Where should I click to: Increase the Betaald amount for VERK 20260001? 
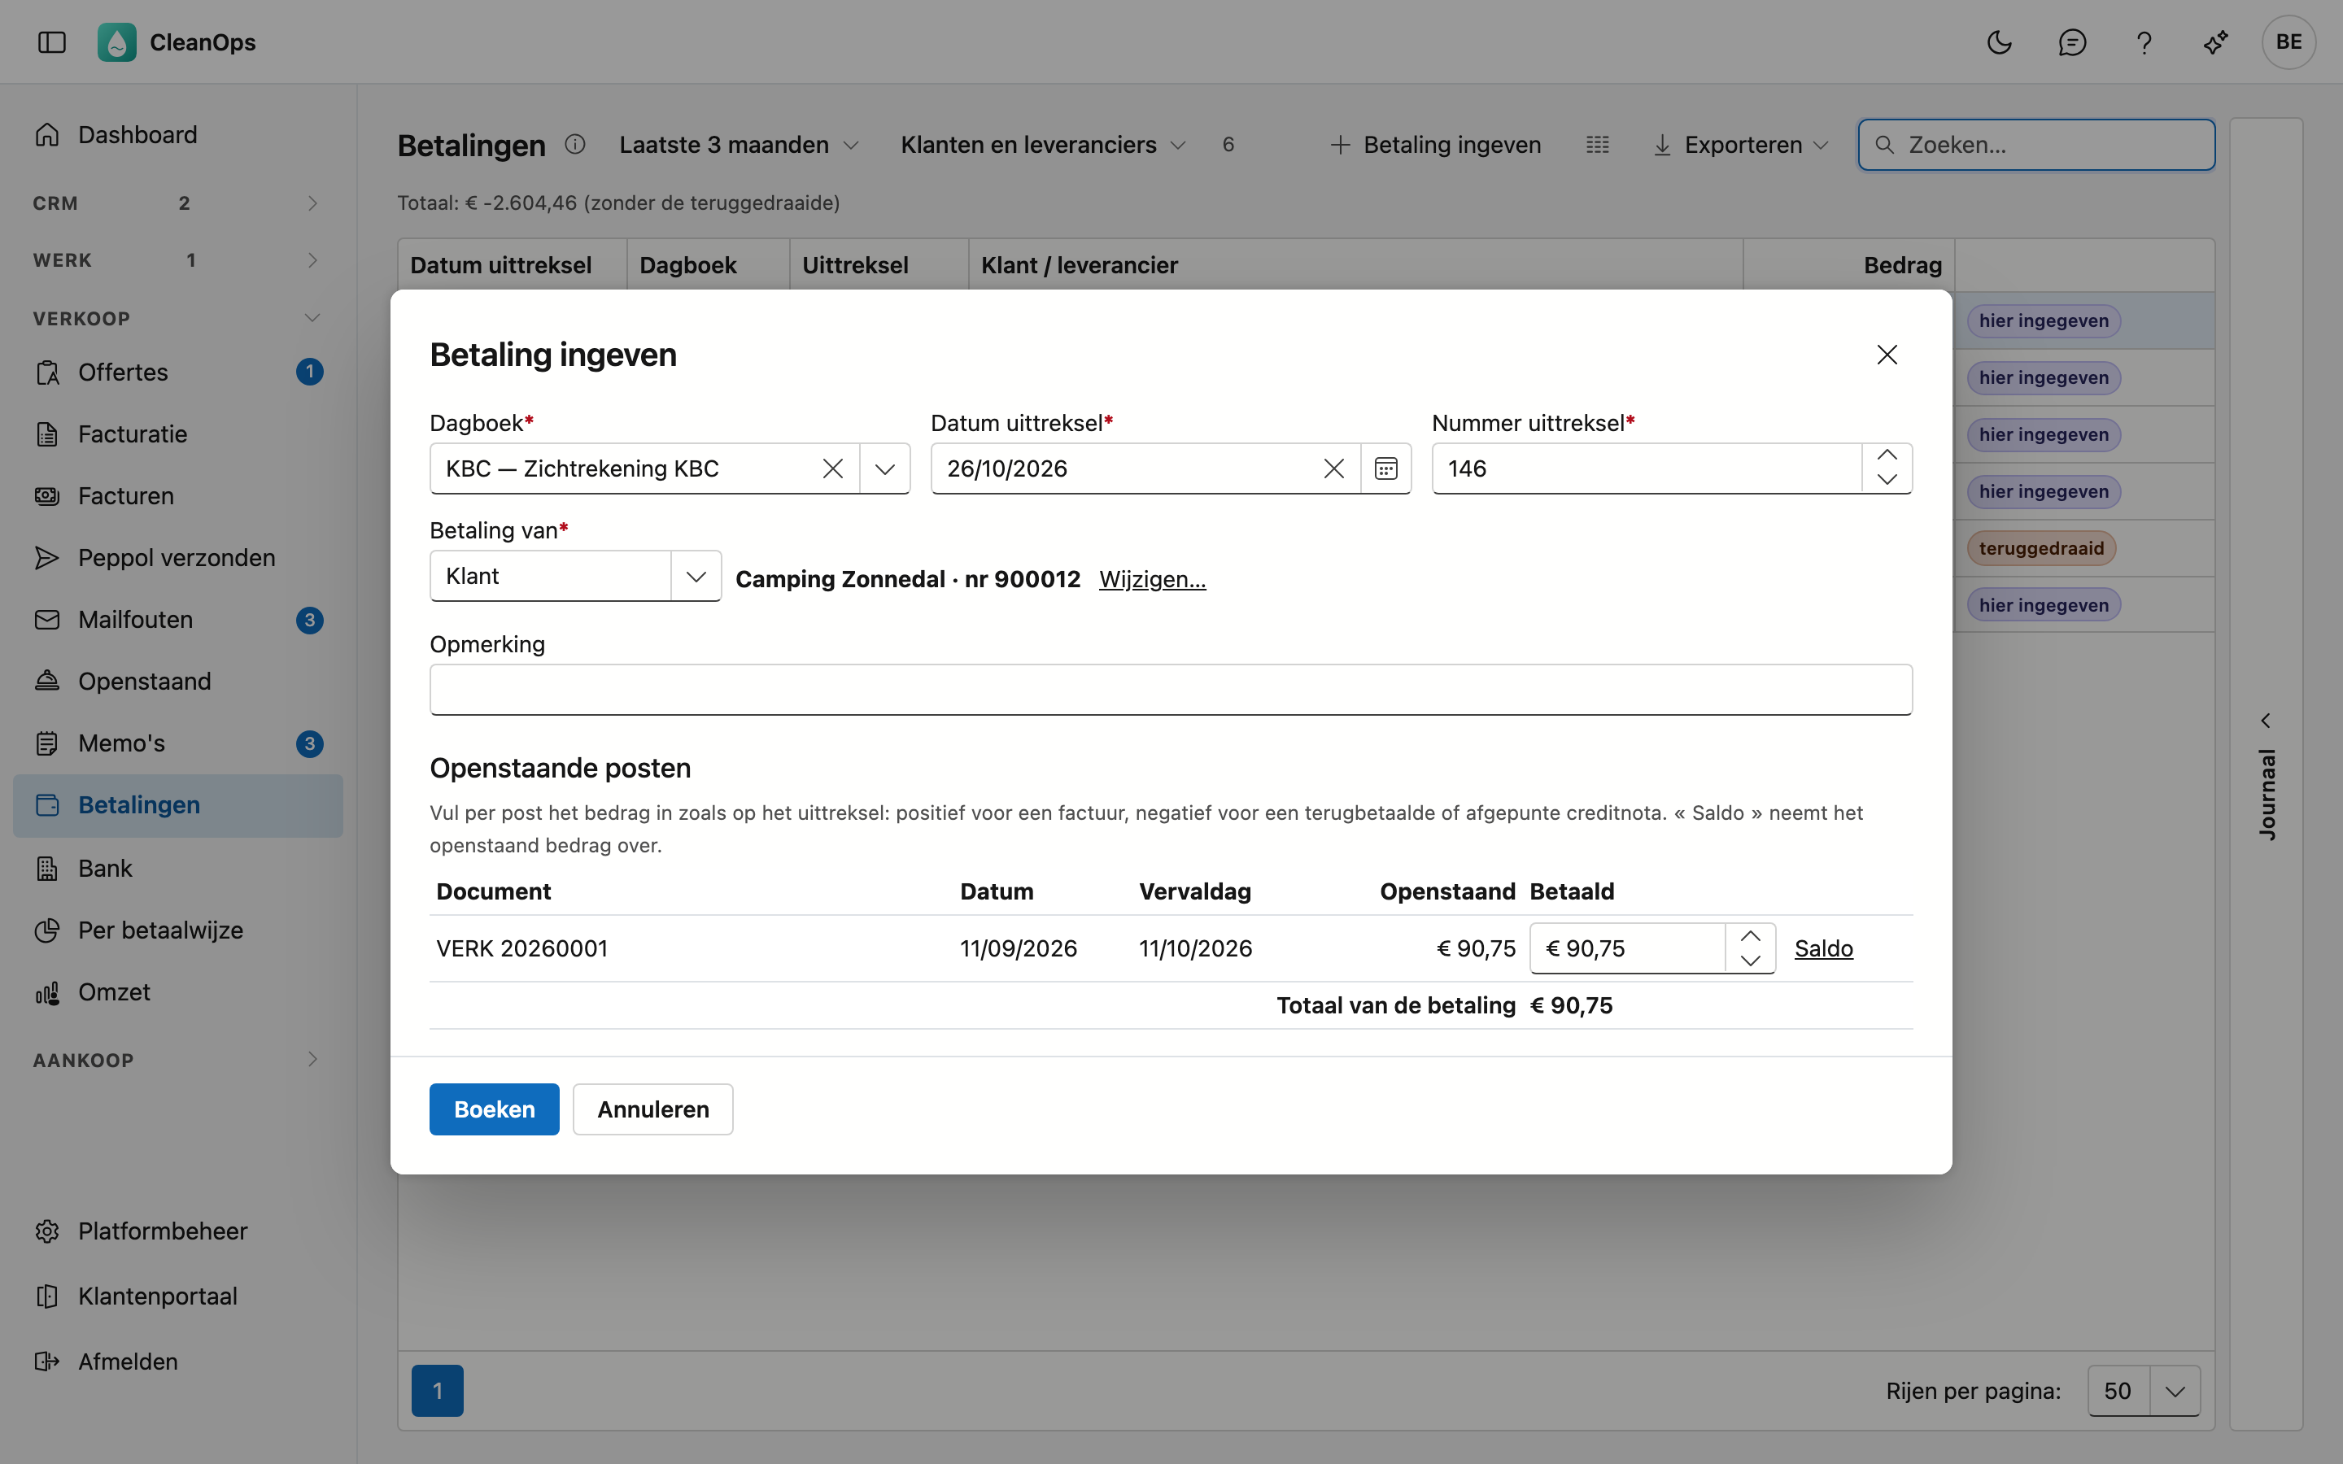click(x=1749, y=936)
